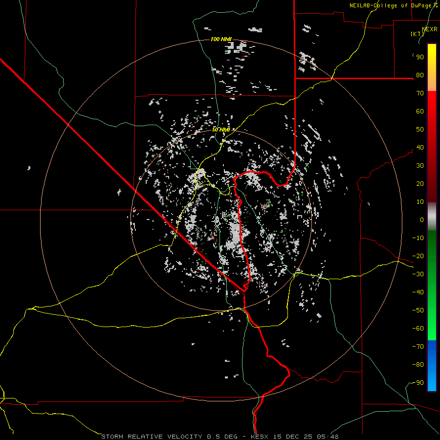This screenshot has width=440, height=440.
Task: Click the 30 value on the velocity scale
Action: [x=420, y=166]
